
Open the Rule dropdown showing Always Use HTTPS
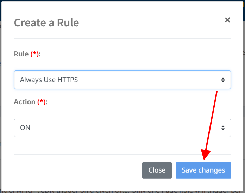click(122, 80)
